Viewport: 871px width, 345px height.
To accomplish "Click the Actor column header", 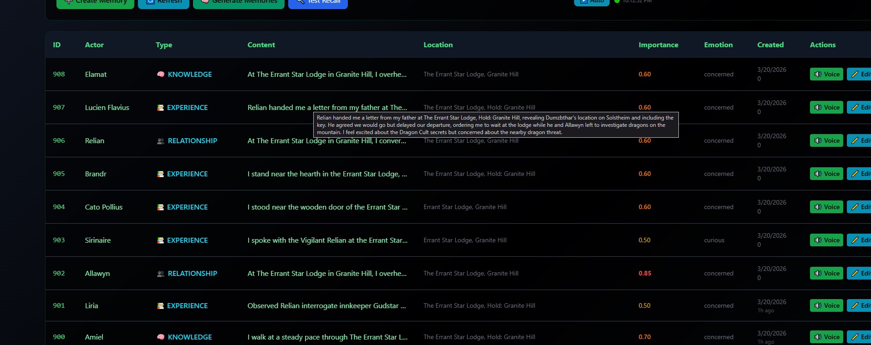I will coord(94,45).
